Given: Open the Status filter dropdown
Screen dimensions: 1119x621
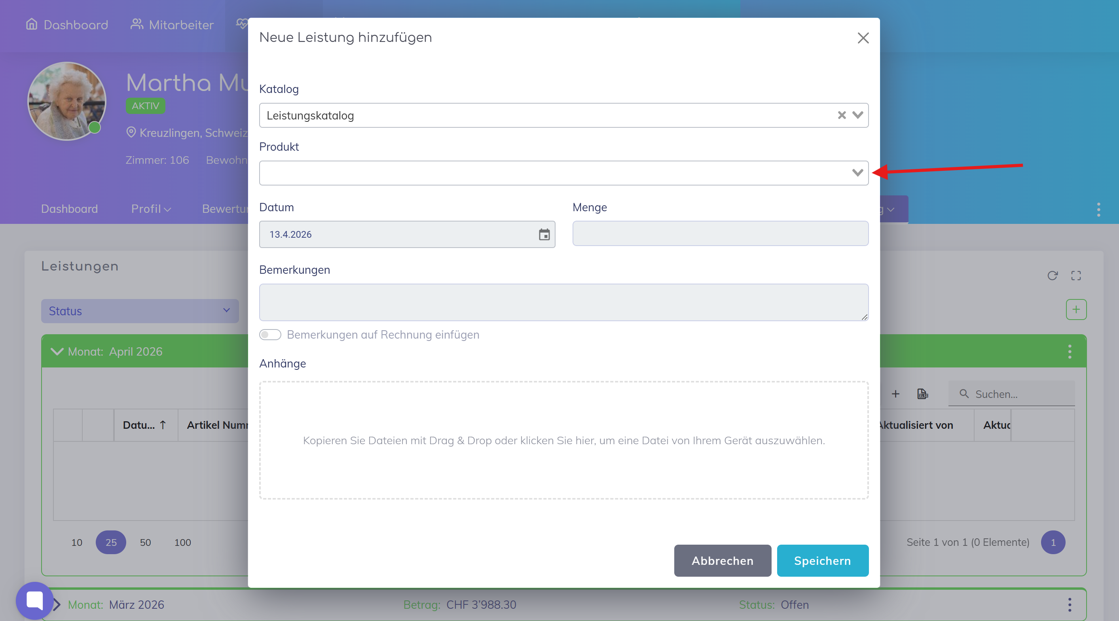Looking at the screenshot, I should [139, 311].
